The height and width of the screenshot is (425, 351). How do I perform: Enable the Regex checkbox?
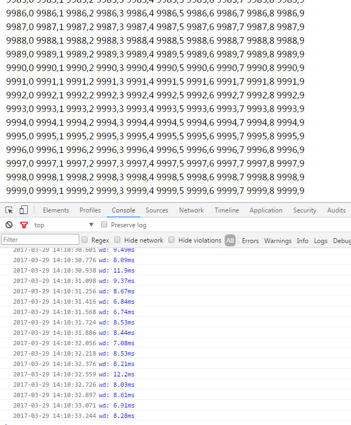85,240
